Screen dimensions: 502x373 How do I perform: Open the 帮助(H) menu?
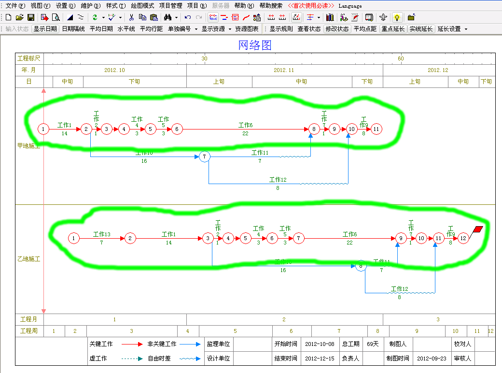click(x=244, y=6)
